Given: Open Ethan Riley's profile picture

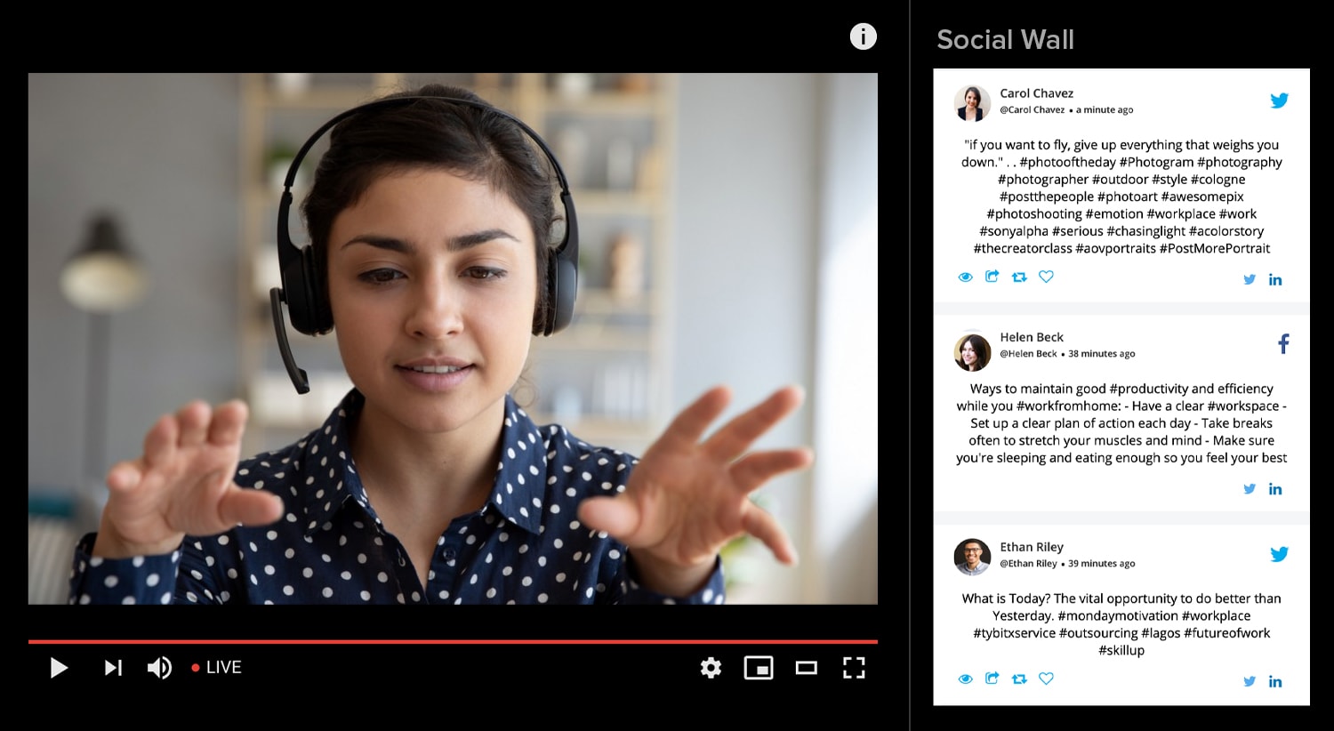Looking at the screenshot, I should pos(972,557).
